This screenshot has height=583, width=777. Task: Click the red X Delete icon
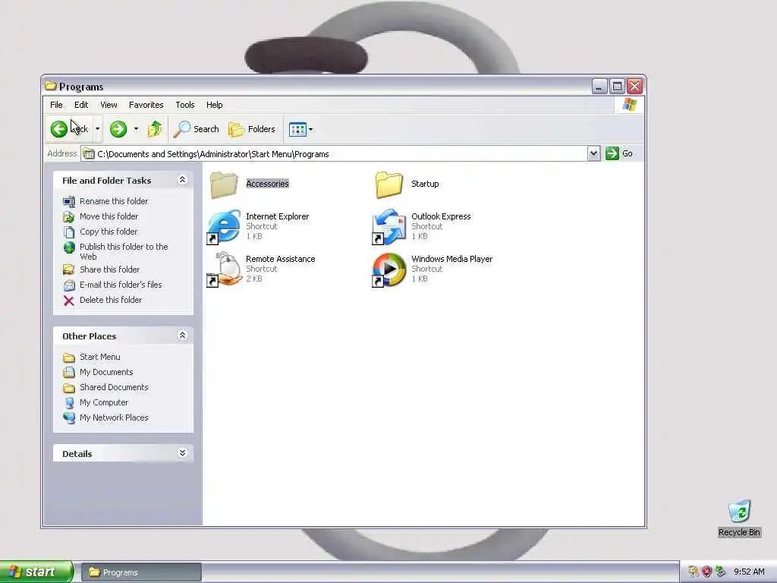(69, 301)
